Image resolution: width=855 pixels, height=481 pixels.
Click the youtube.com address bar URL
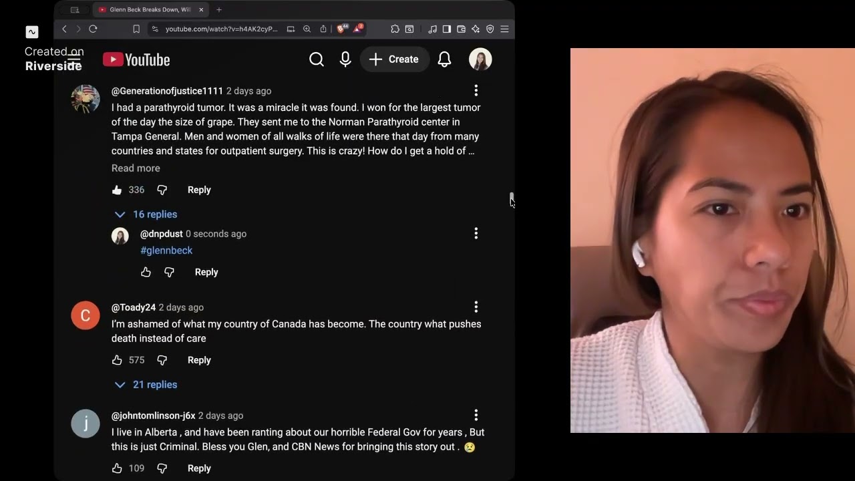(x=221, y=29)
